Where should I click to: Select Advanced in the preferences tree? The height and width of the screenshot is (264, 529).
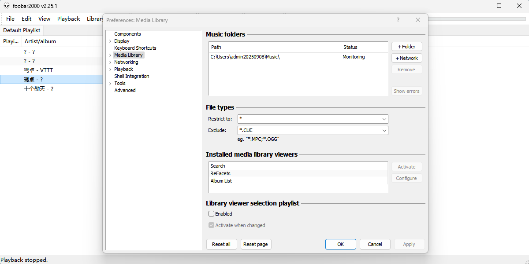(125, 90)
